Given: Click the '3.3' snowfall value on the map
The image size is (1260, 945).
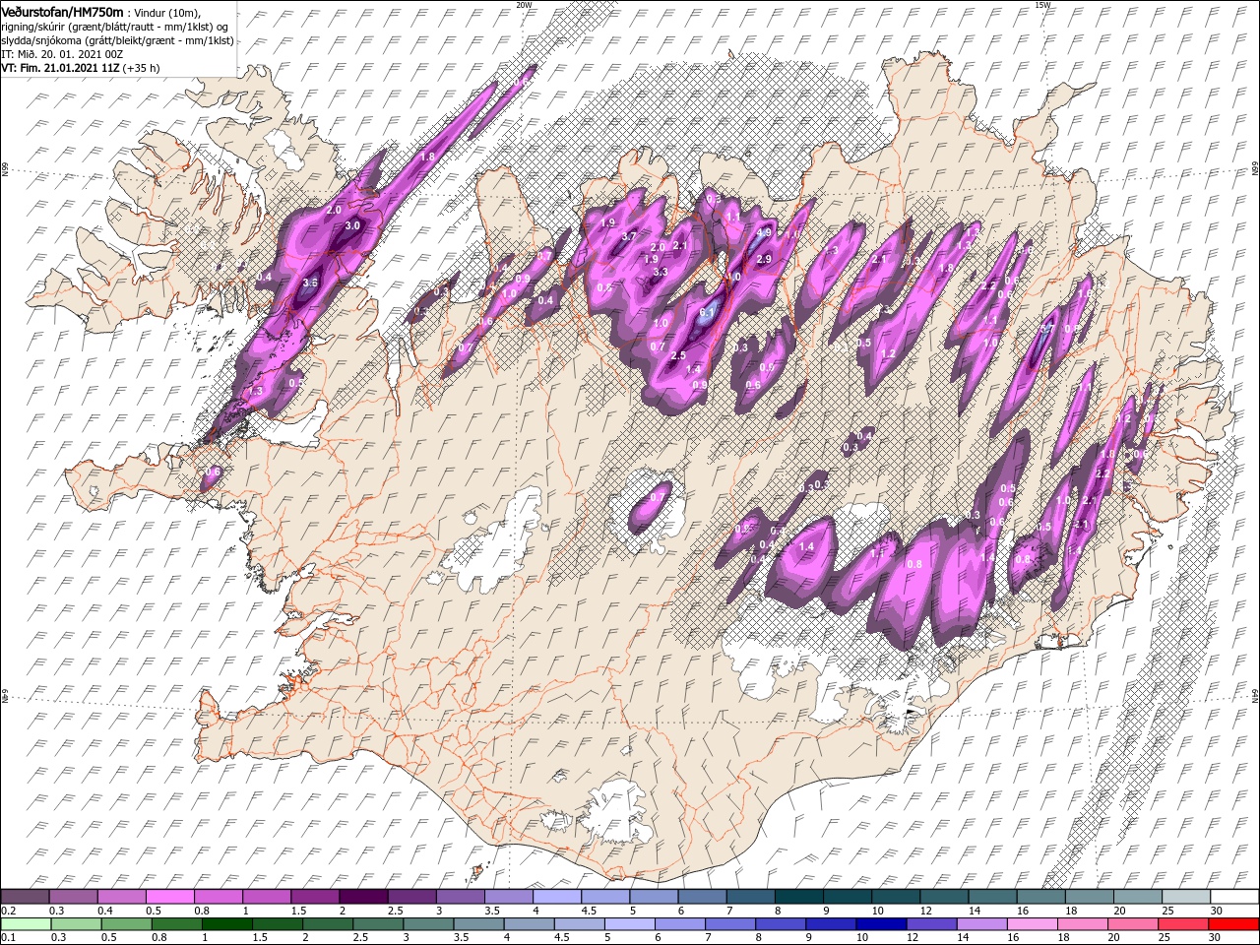Looking at the screenshot, I should click(x=661, y=272).
